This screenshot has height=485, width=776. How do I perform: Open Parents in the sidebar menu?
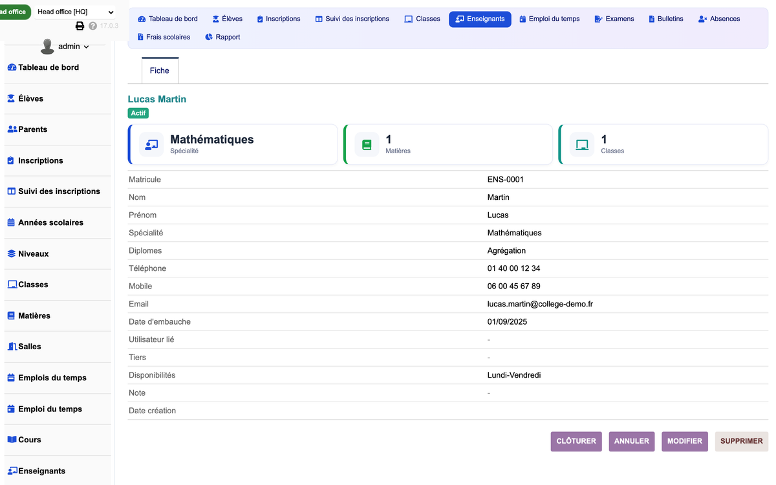(32, 129)
